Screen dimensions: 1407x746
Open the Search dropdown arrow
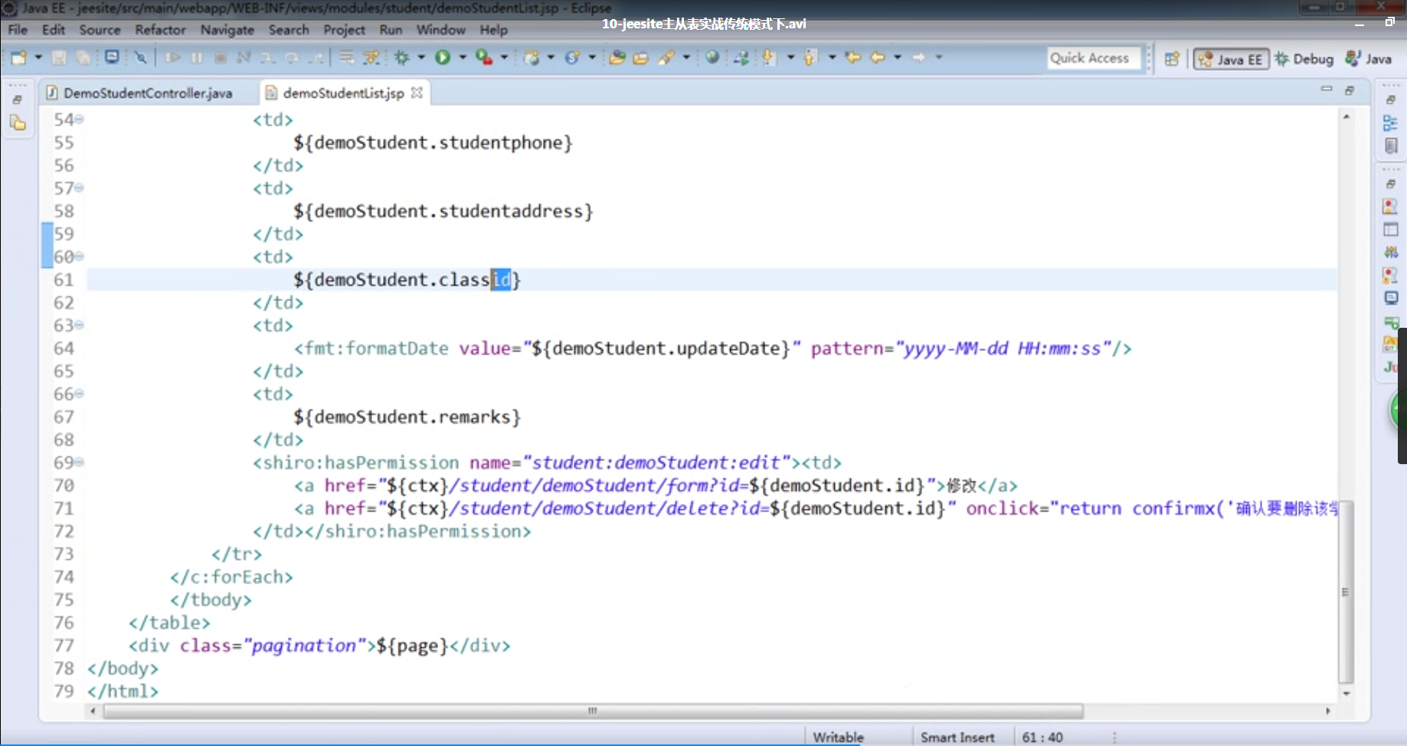coord(687,57)
